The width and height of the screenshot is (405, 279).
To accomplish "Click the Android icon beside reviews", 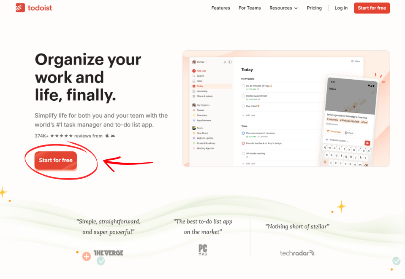I will click(x=113, y=136).
